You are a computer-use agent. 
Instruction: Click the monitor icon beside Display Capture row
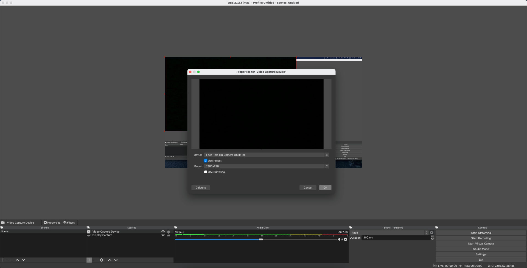click(89, 235)
